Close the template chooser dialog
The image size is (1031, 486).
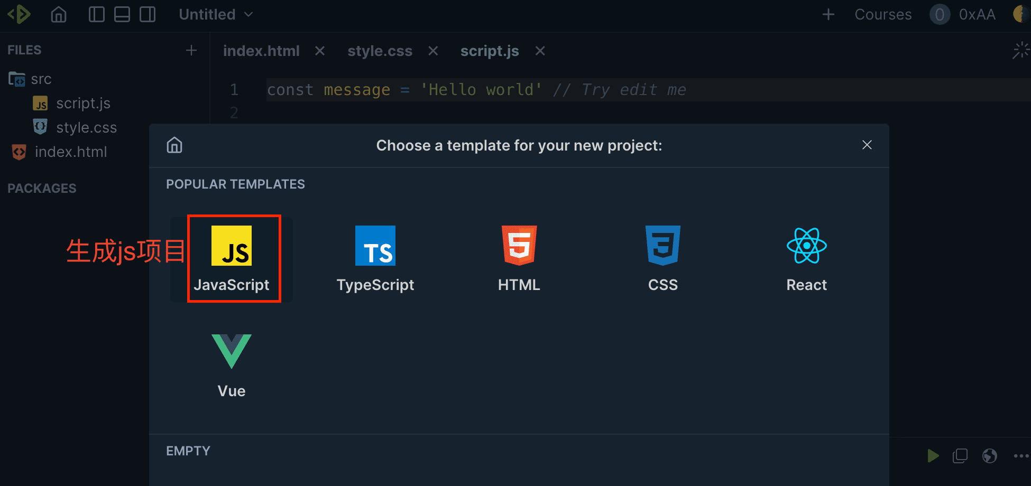click(x=867, y=145)
